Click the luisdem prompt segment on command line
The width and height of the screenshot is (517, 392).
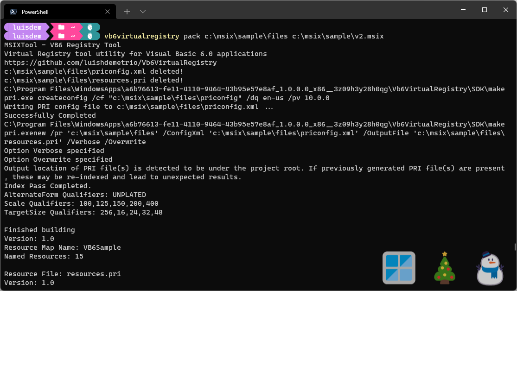27,36
